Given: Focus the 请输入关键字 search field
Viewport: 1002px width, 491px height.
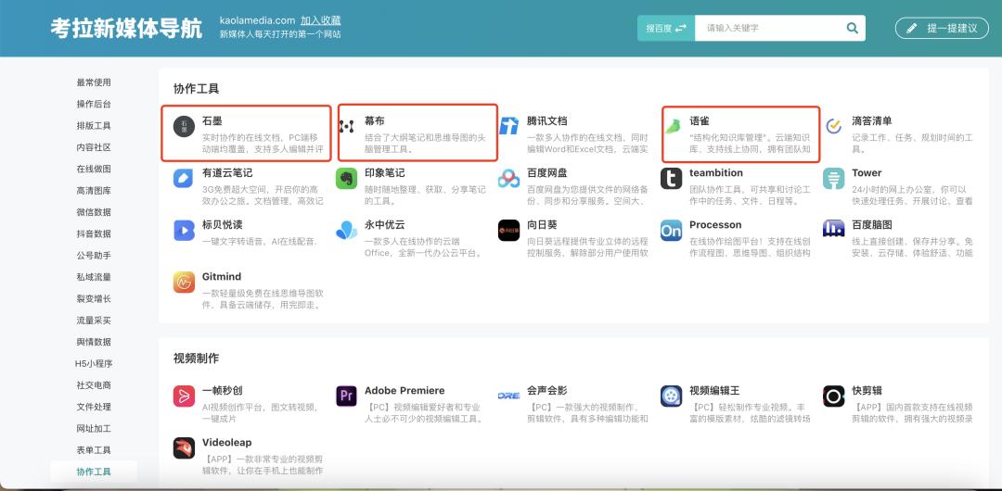Looking at the screenshot, I should coord(770,28).
